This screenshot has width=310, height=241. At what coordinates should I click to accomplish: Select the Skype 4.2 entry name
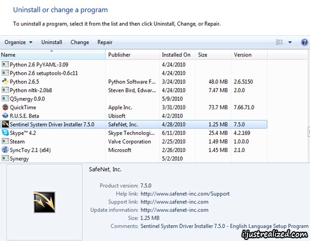[23, 133]
